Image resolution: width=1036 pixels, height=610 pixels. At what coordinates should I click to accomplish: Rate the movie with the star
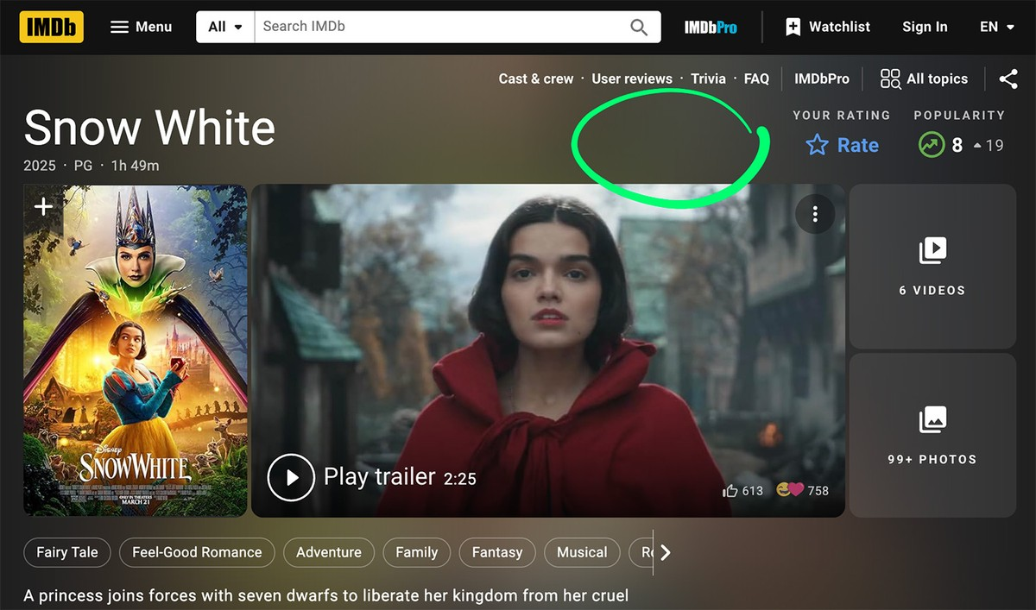842,145
